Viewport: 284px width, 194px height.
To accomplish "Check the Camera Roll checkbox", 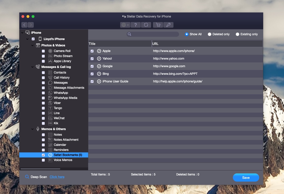I will [43, 51].
